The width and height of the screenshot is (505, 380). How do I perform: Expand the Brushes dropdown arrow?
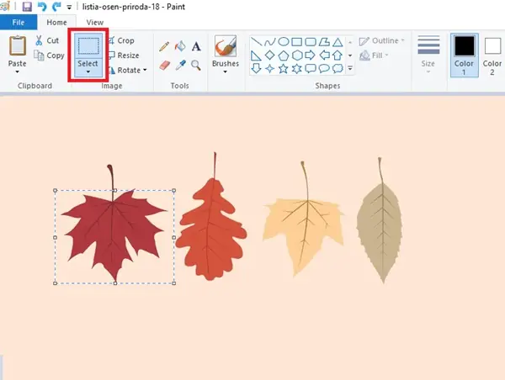[x=225, y=71]
